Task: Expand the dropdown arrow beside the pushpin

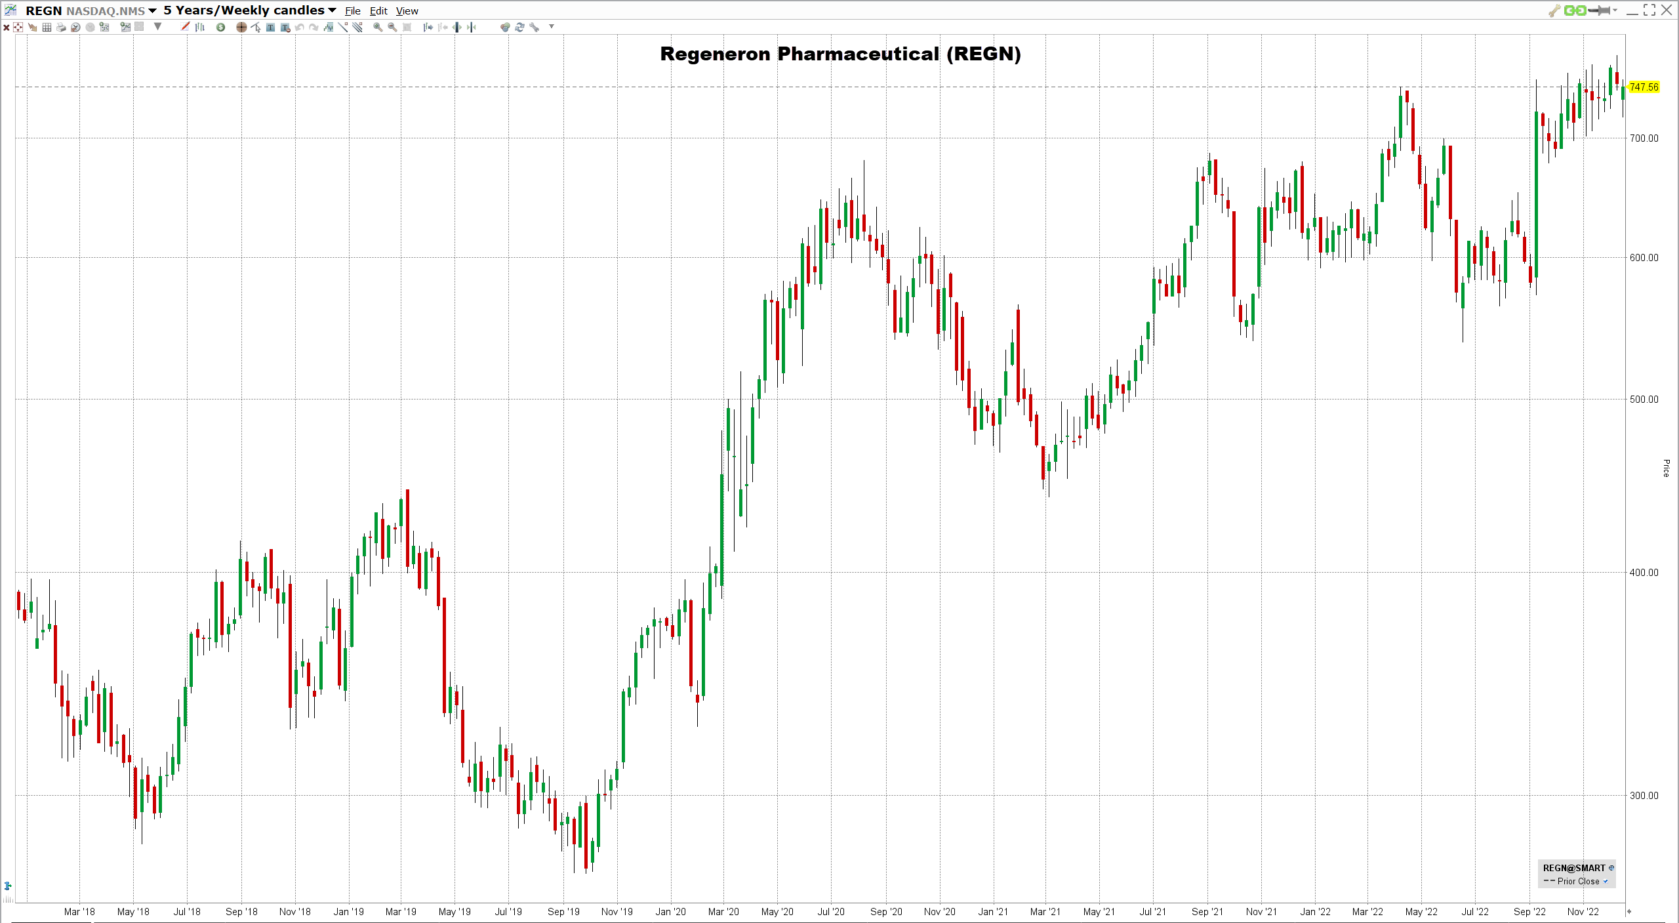Action: tap(1615, 10)
